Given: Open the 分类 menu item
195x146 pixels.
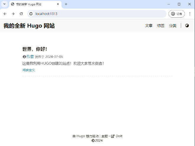Looking at the screenshot, I should [173, 26].
